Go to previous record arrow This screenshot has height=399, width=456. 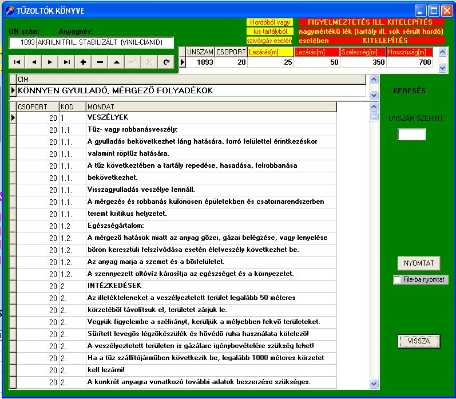pyautogui.click(x=34, y=62)
